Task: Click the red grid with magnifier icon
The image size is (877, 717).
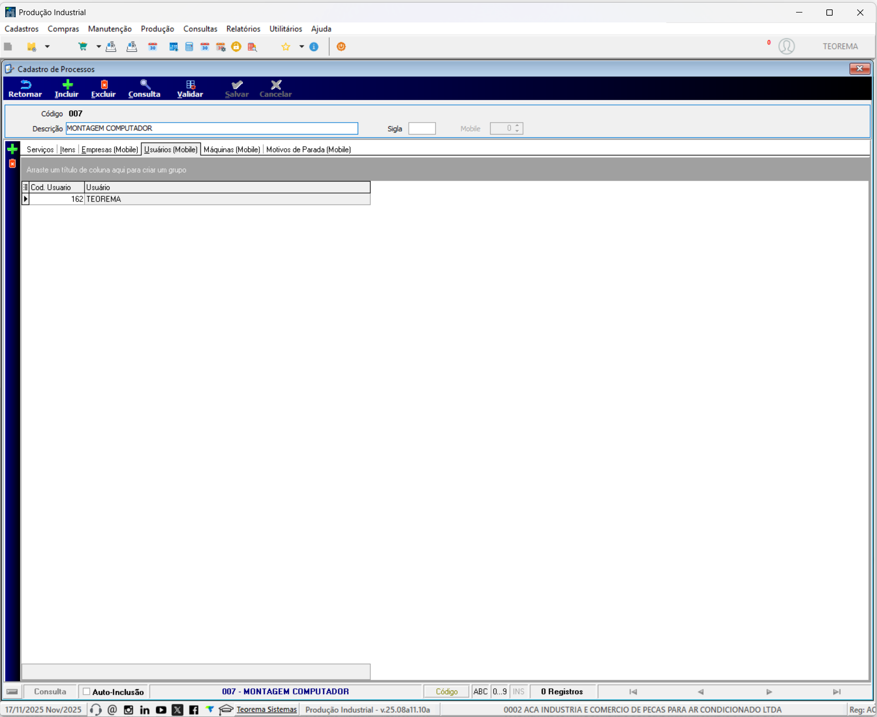Action: (252, 46)
